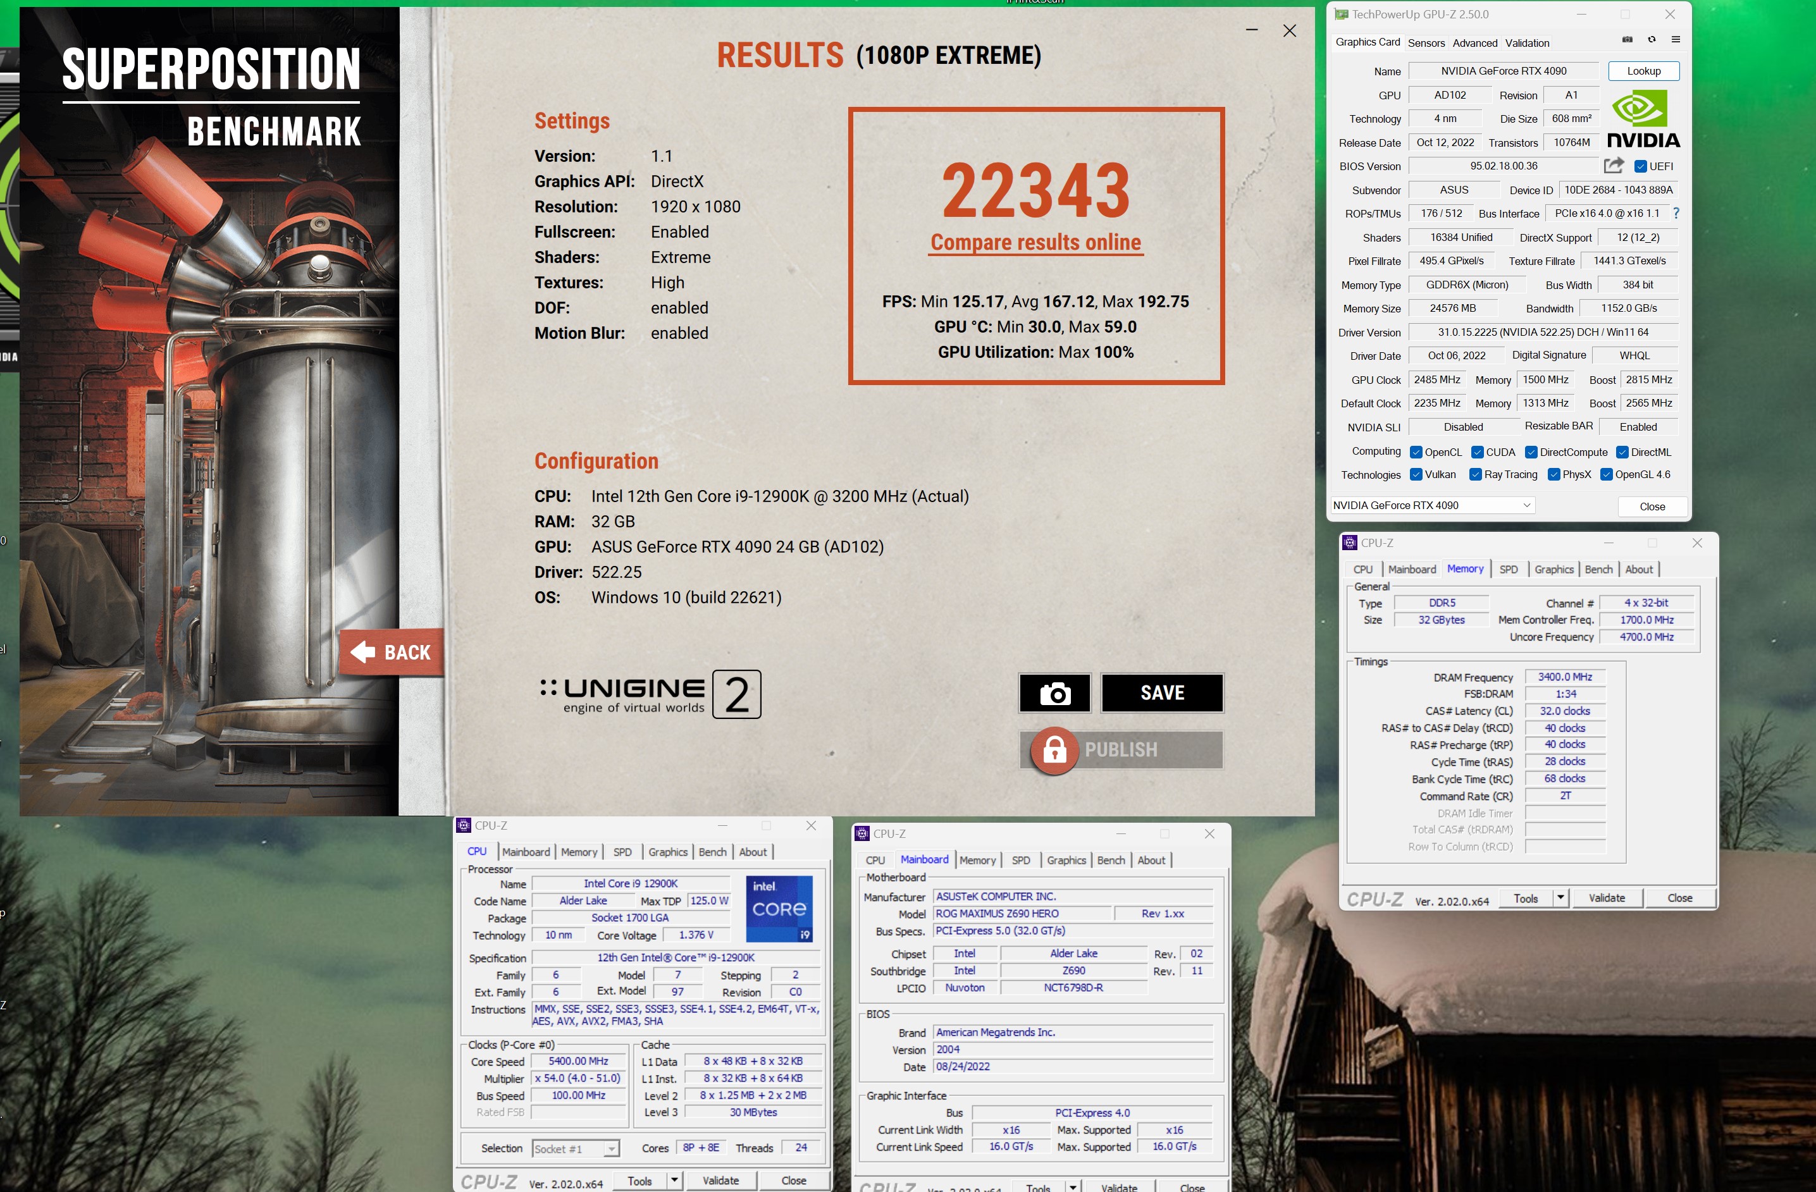Click Validate in CPU-Z CPU window
Image resolution: width=1816 pixels, height=1192 pixels.
click(720, 1181)
